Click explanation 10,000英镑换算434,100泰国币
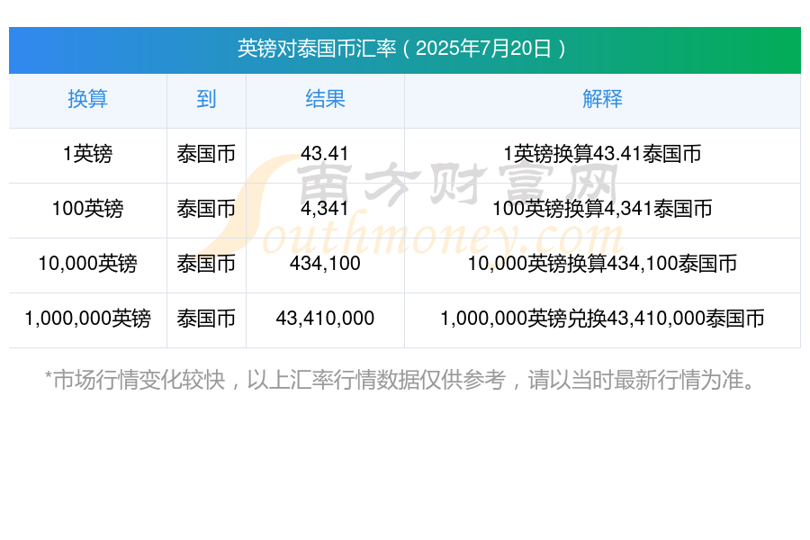This screenshot has height=540, width=810. [x=602, y=264]
